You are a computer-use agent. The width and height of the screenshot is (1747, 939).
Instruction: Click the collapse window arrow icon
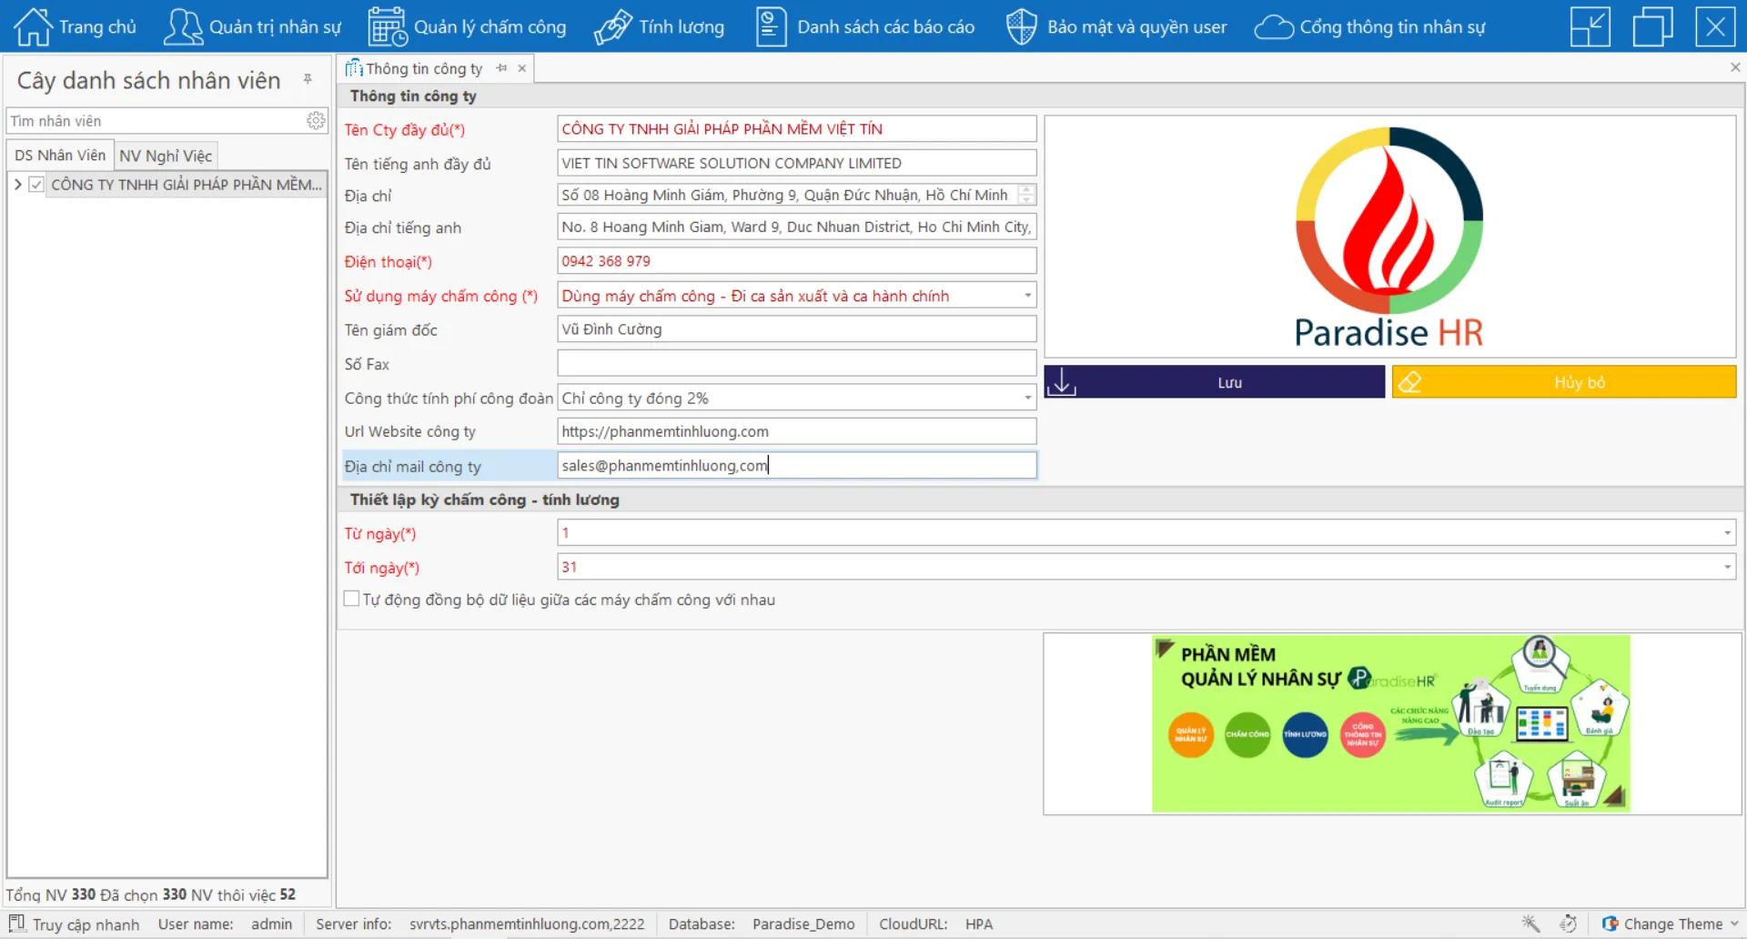(1590, 26)
